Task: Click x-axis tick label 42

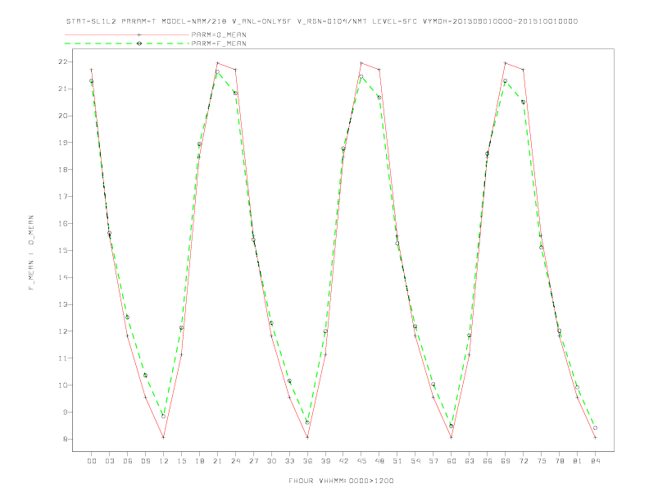Action: tap(343, 461)
